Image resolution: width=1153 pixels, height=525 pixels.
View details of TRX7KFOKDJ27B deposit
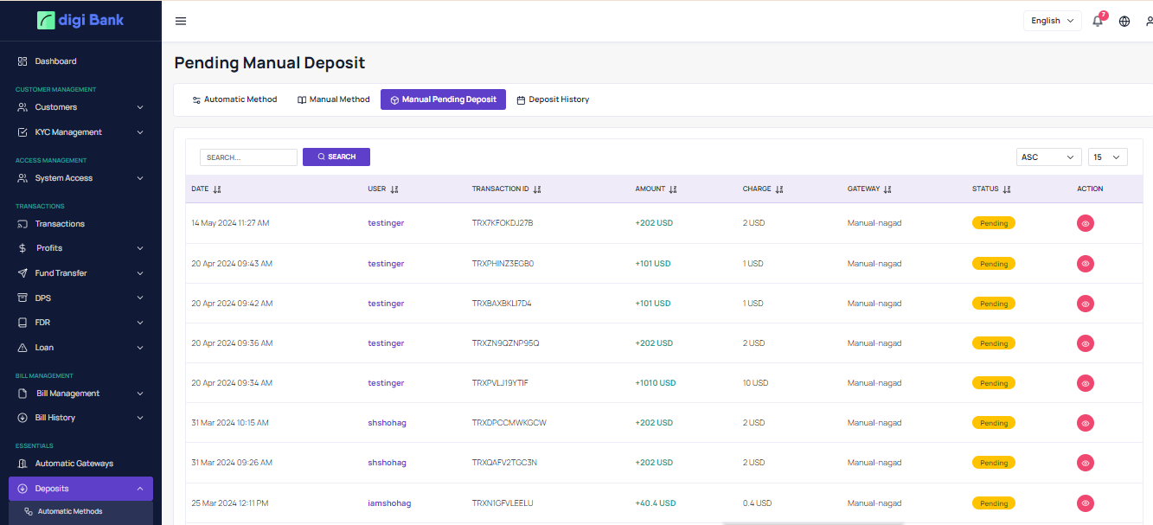point(1085,223)
